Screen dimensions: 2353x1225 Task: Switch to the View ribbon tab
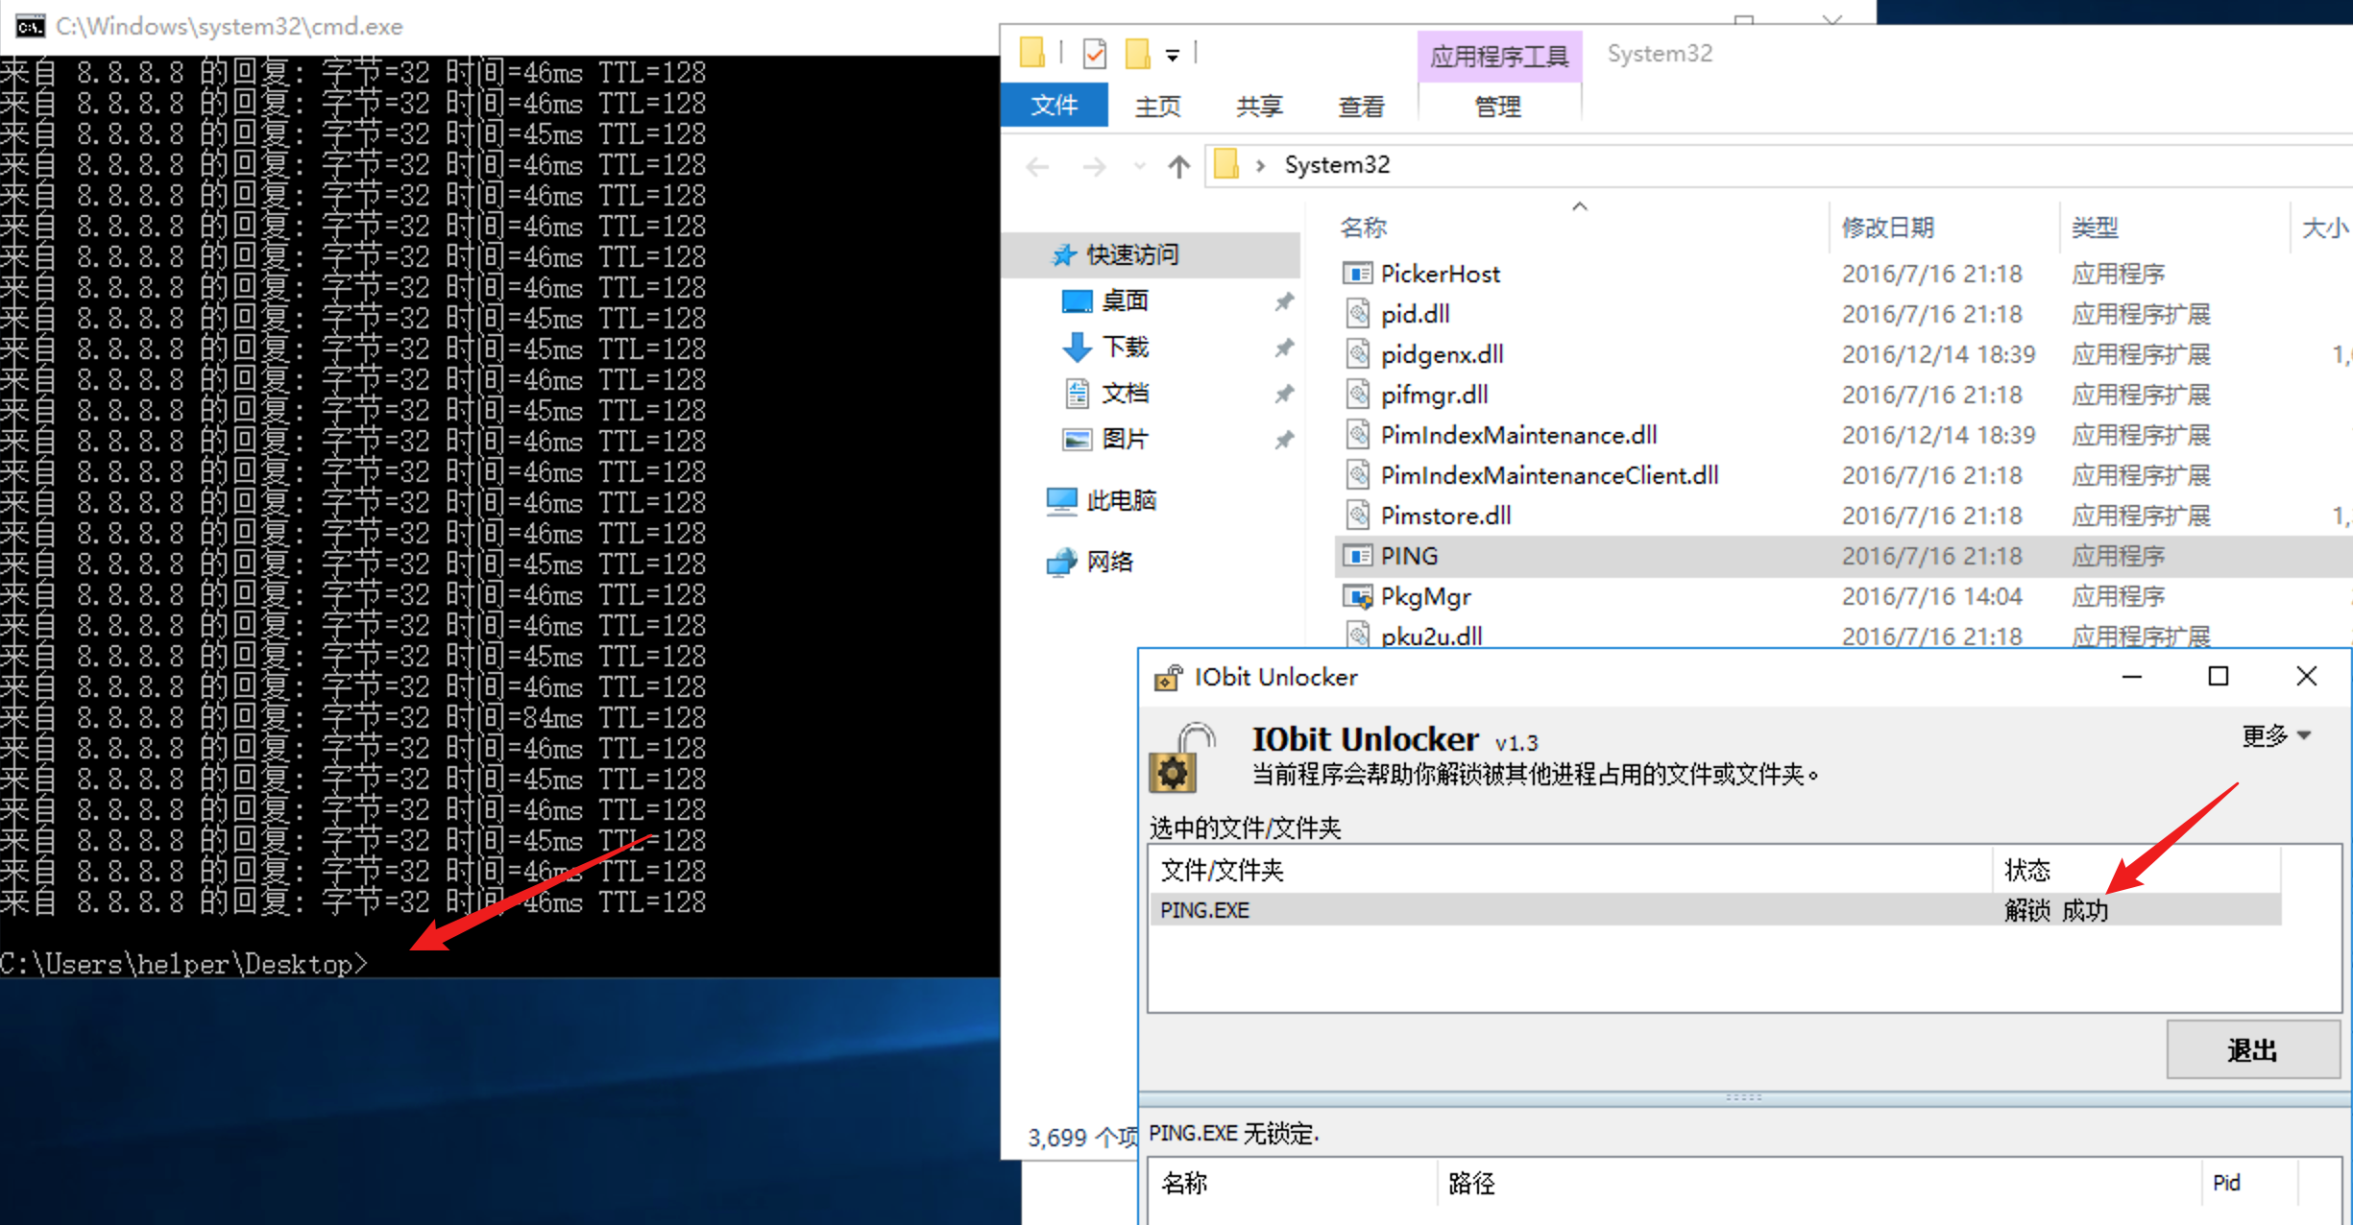point(1360,107)
